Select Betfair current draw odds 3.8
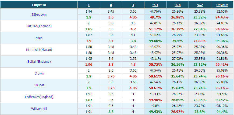The width and height of the screenshot is (234, 115). (111, 65)
